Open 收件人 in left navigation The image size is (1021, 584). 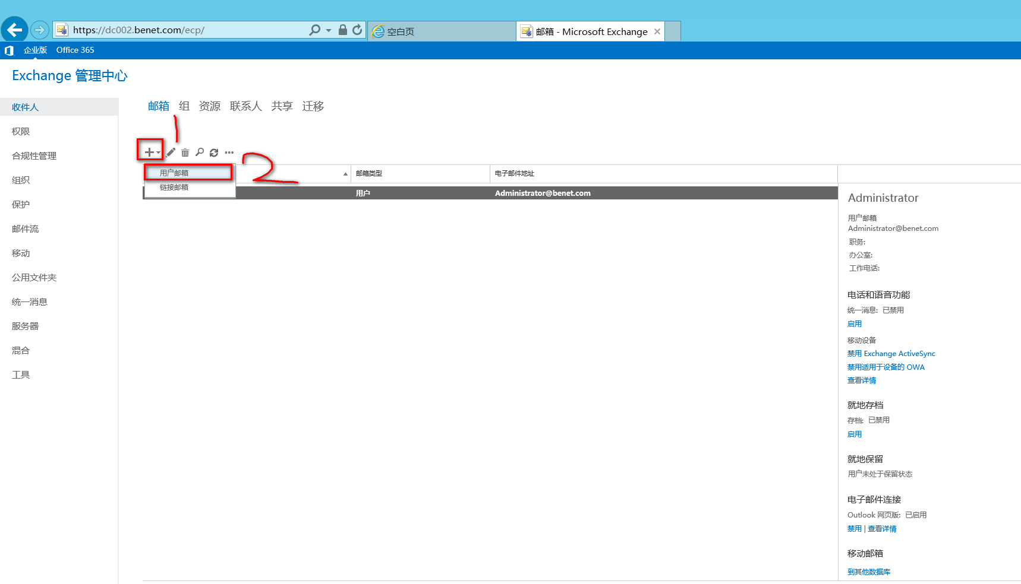59,107
